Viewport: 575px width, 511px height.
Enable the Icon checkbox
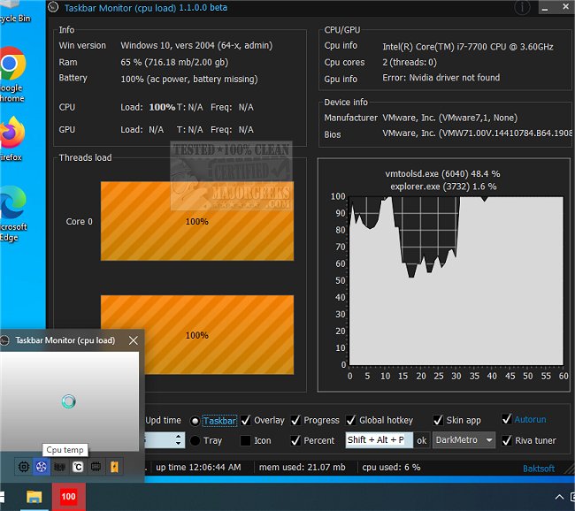pyautogui.click(x=246, y=440)
